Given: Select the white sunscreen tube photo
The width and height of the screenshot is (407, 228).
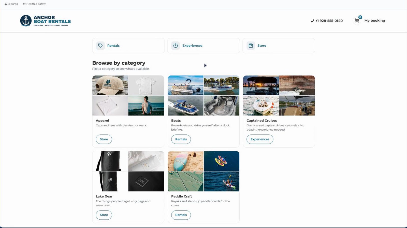Looking at the screenshot, I should coord(146,161).
